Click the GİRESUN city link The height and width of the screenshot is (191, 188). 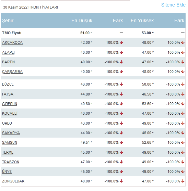(x=10, y=104)
